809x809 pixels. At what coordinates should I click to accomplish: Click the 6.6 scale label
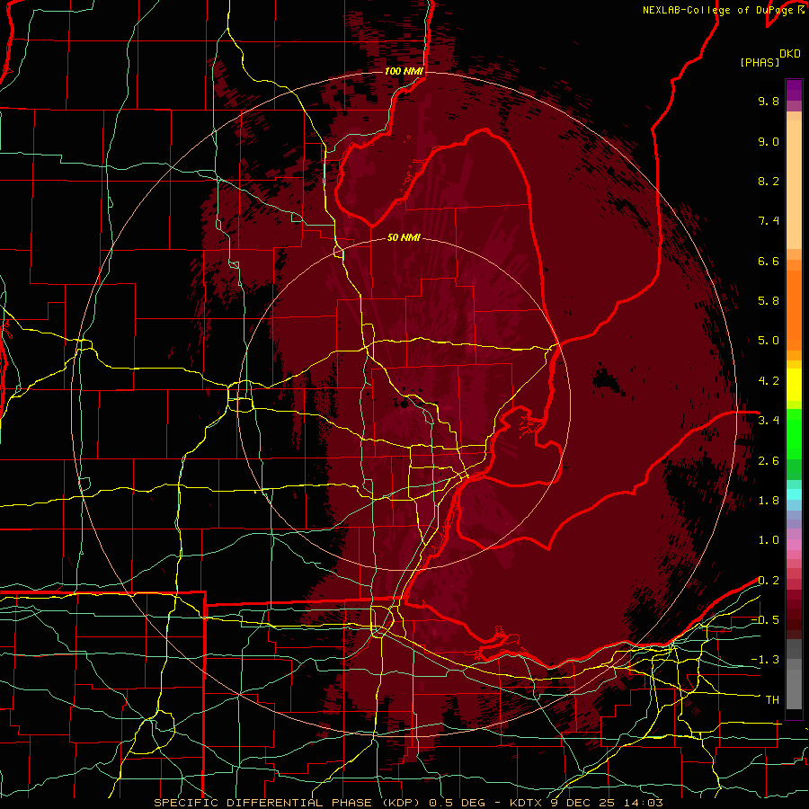(769, 261)
